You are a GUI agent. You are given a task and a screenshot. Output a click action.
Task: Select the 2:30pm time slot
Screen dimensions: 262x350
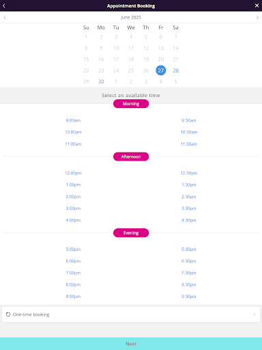(x=189, y=197)
